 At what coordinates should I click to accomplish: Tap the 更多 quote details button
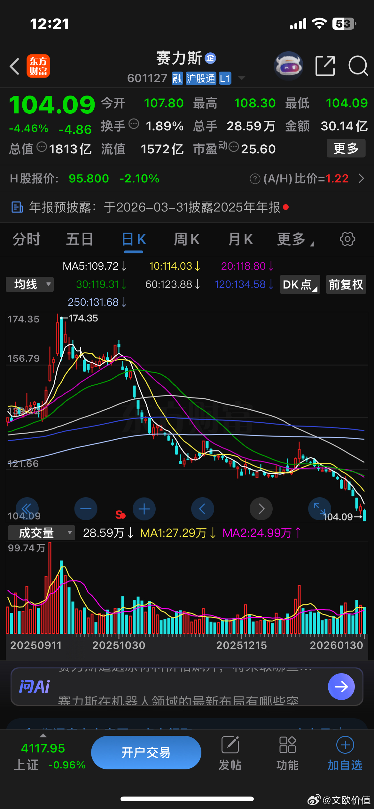click(346, 148)
